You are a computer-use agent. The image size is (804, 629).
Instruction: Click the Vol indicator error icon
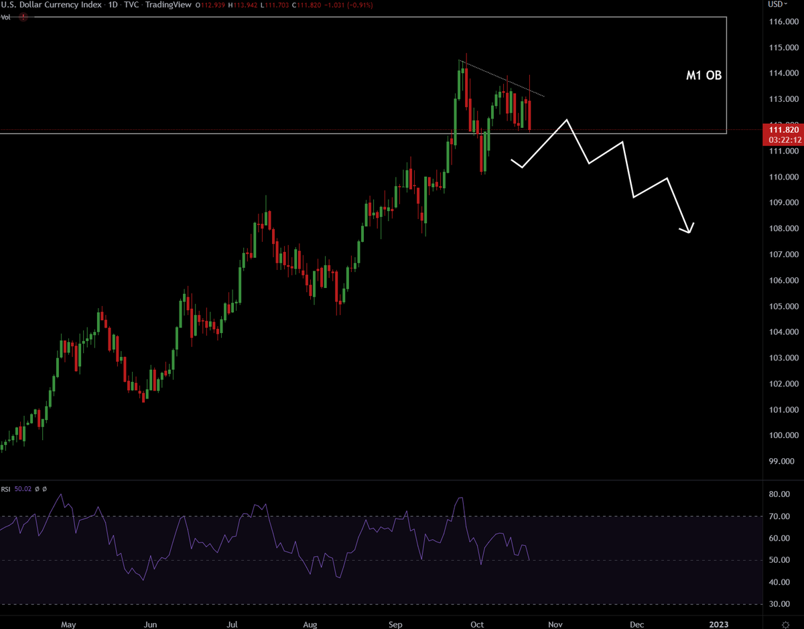[23, 17]
